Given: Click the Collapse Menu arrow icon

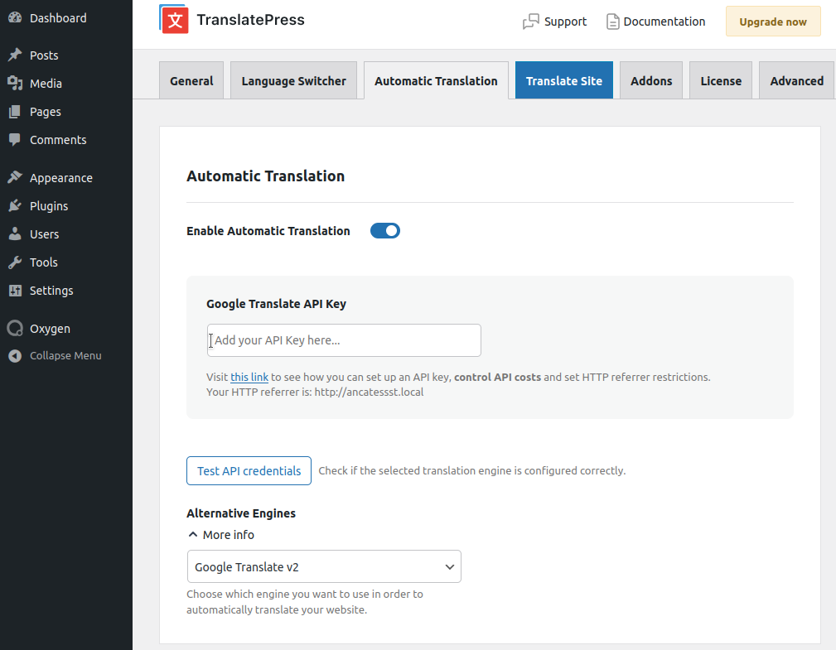Looking at the screenshot, I should 14,355.
